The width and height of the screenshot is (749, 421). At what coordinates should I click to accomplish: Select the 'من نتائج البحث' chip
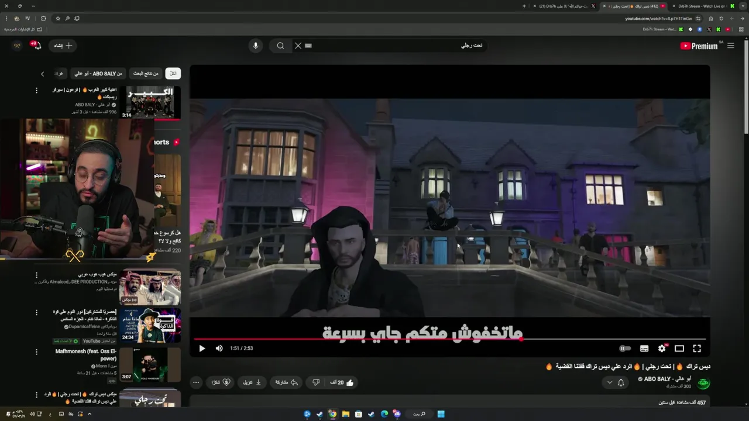click(x=146, y=74)
